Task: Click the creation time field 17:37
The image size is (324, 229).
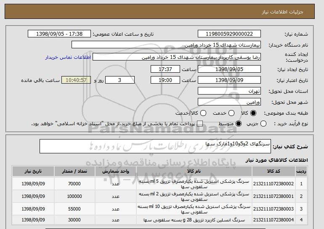Action: 165,69
